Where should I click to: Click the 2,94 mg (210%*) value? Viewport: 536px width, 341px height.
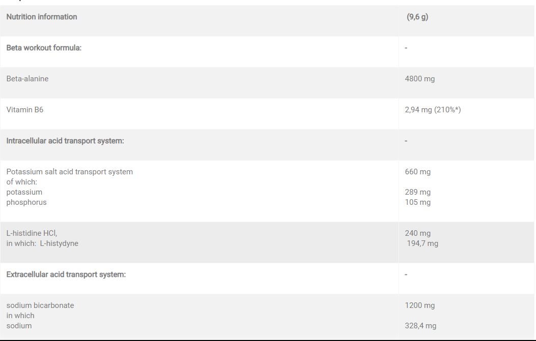433,110
